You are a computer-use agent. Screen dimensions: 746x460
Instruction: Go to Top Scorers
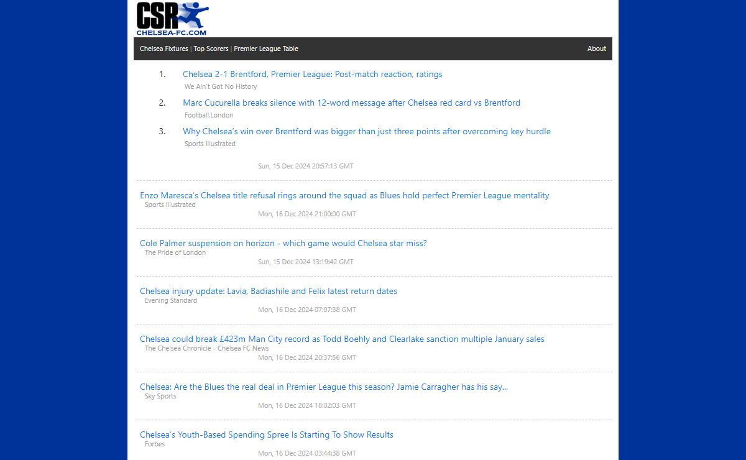click(x=211, y=48)
